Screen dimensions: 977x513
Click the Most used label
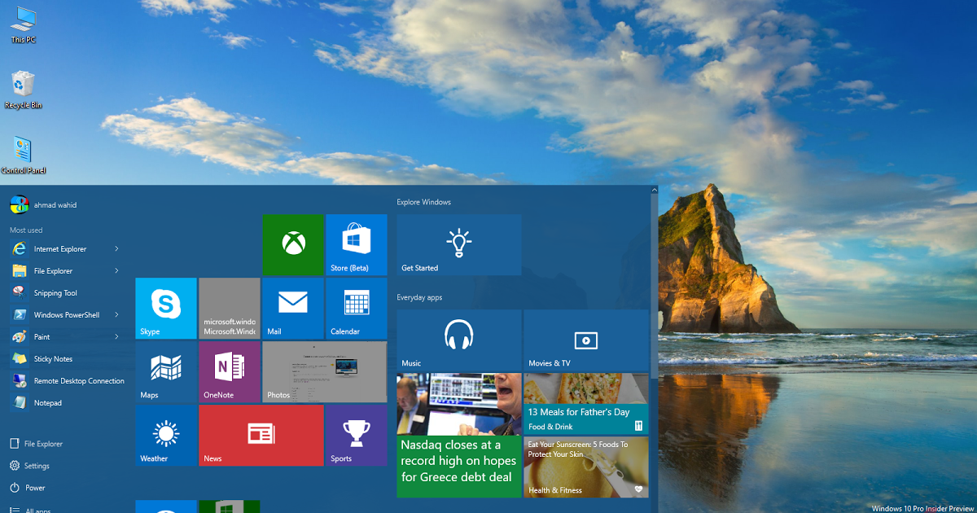[26, 230]
